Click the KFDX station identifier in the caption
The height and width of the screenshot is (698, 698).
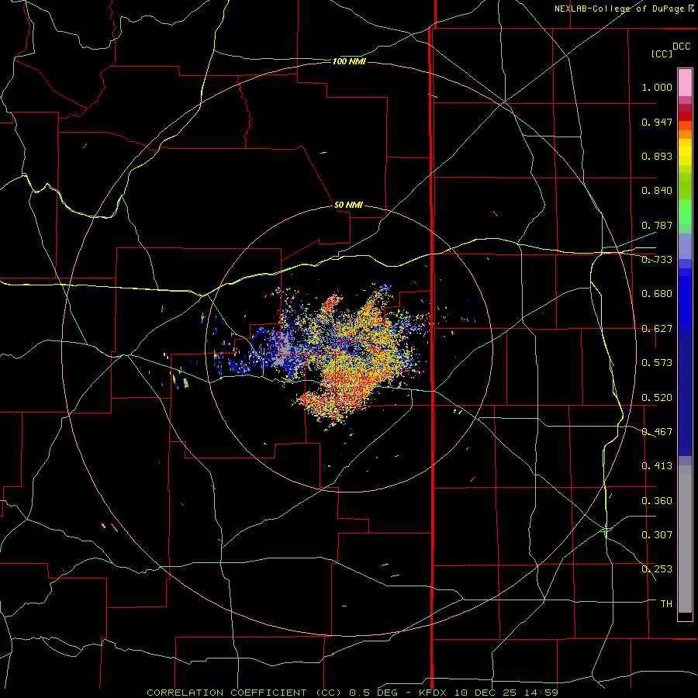[432, 693]
